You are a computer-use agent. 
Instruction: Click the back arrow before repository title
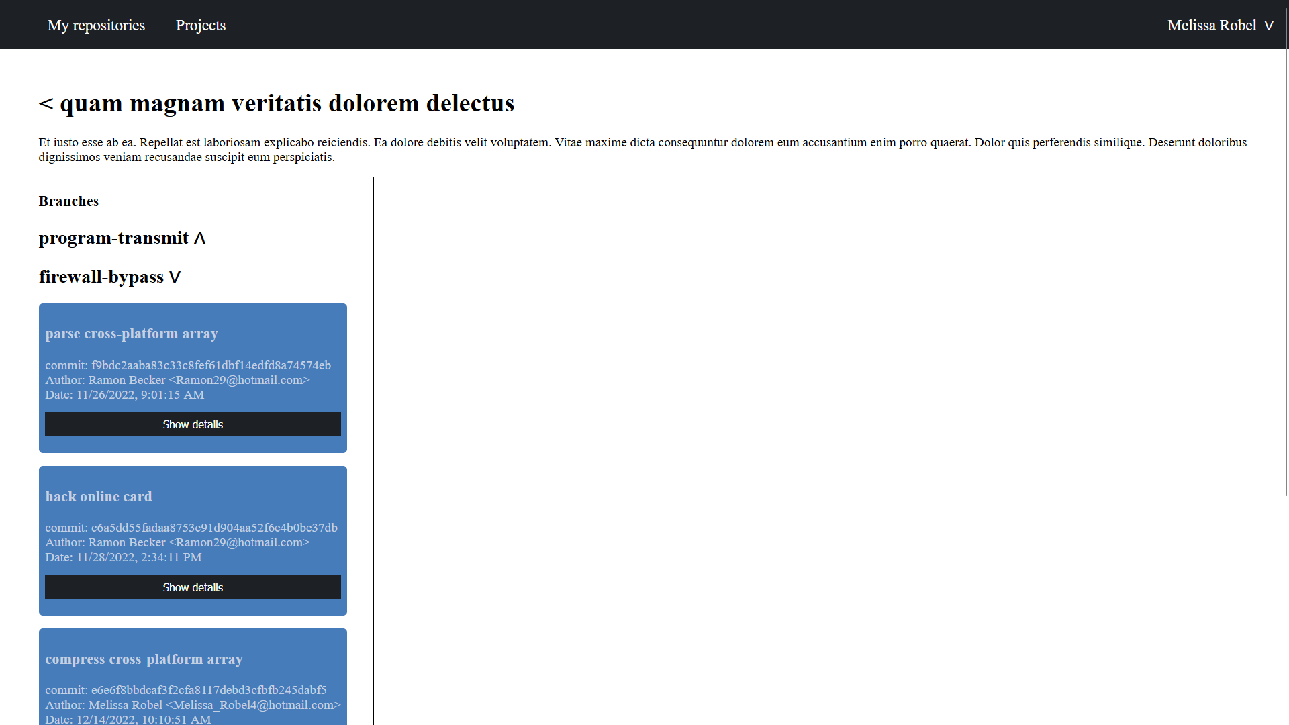click(x=46, y=103)
